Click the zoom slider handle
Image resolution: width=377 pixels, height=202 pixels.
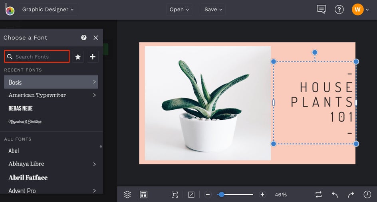pyautogui.click(x=221, y=194)
